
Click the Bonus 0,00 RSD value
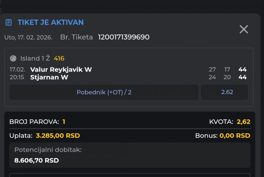coord(235,136)
